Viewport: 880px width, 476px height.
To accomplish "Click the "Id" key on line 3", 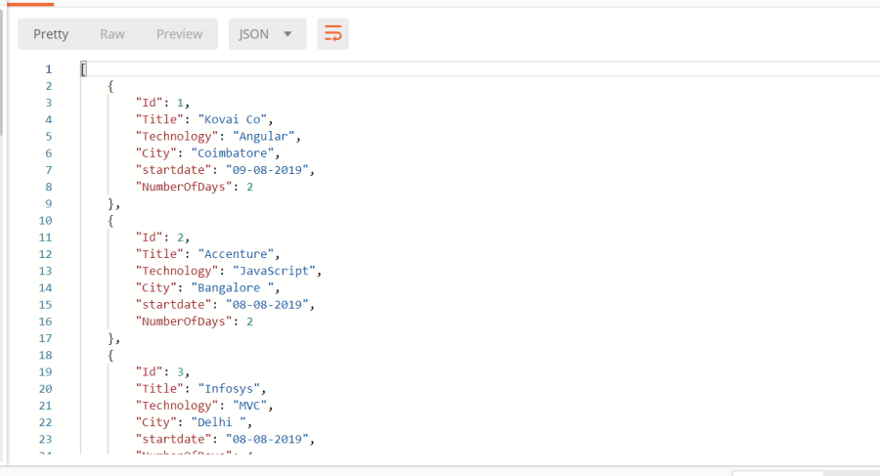I will click(149, 103).
